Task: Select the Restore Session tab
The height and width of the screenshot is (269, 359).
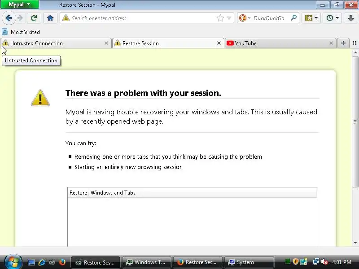Action: 168,43
